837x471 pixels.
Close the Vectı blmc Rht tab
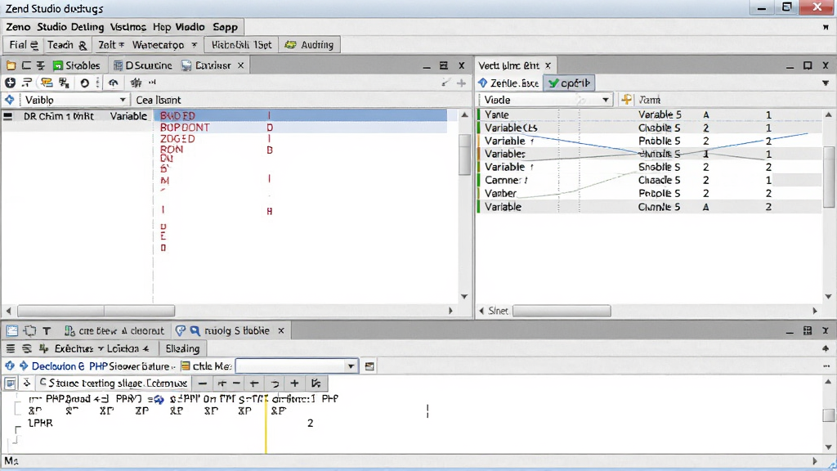tap(548, 65)
